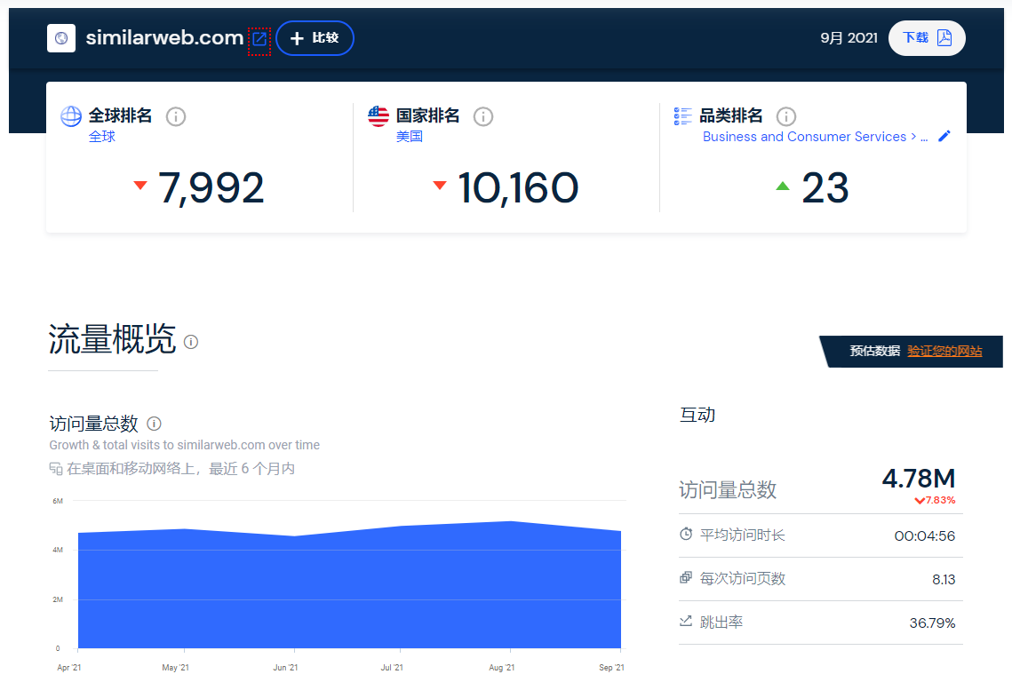The image size is (1012, 682).
Task: Open the info tooltip next to 全球排名
Action: point(175,116)
